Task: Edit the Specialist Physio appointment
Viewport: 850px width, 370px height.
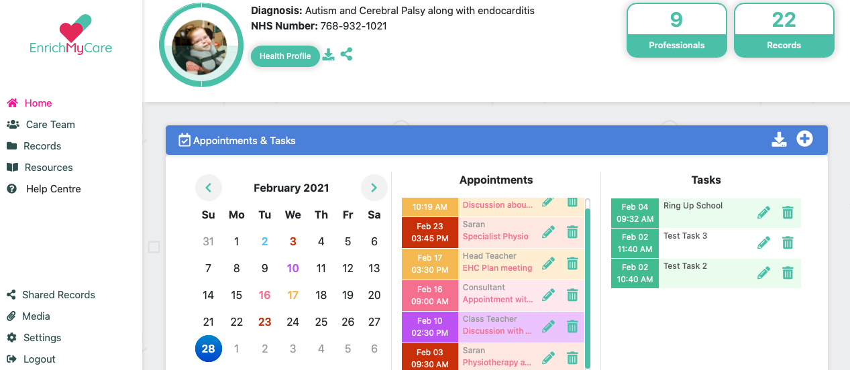Action: point(549,232)
